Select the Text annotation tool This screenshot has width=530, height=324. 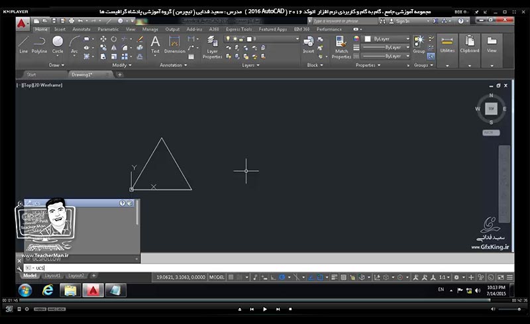point(155,45)
